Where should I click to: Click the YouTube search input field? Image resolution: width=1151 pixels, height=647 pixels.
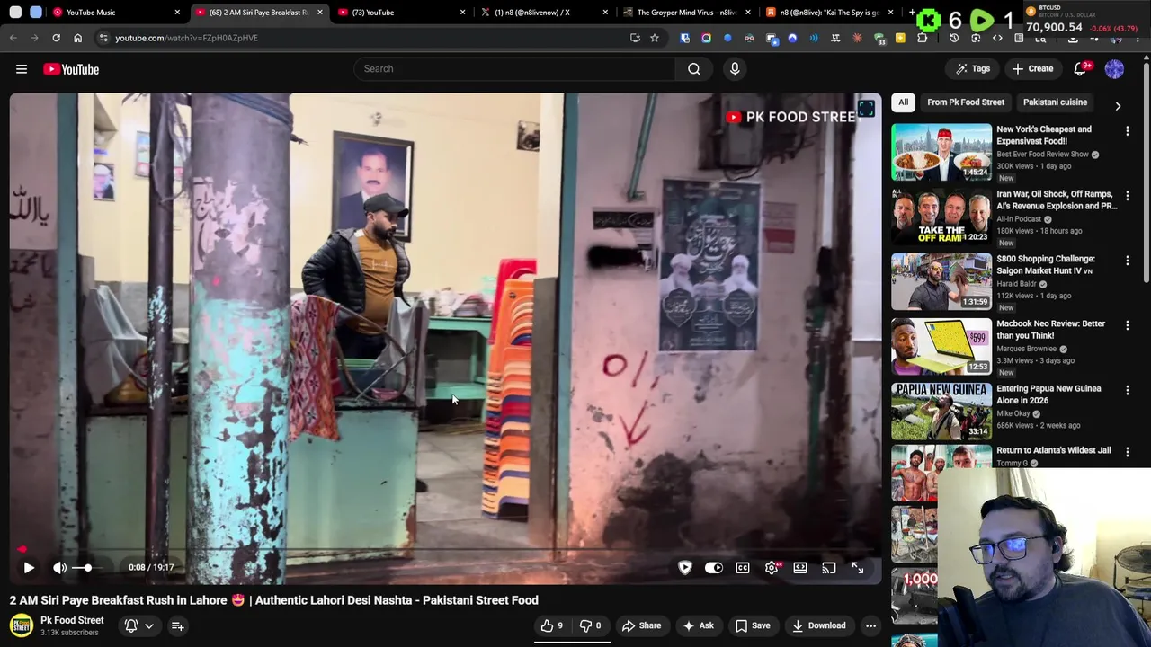[x=514, y=68]
